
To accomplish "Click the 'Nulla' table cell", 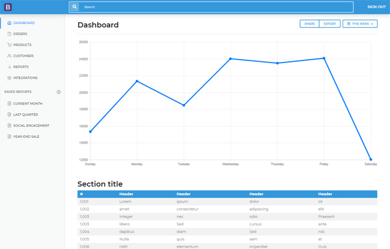I will 124,239.
